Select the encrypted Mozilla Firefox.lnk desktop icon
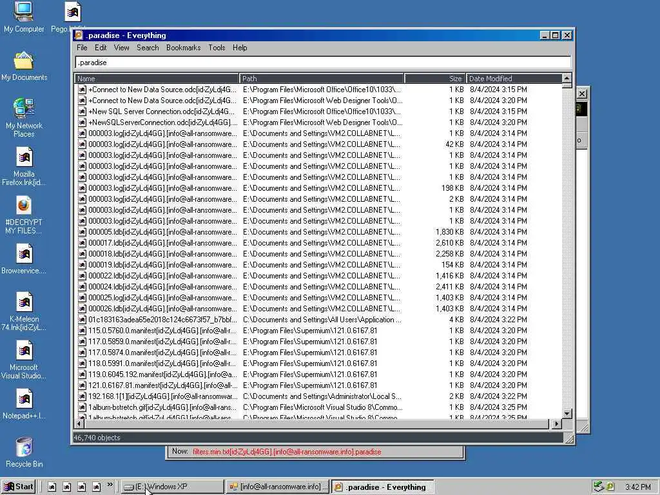Viewport: 660px width, 495px height. 24,166
